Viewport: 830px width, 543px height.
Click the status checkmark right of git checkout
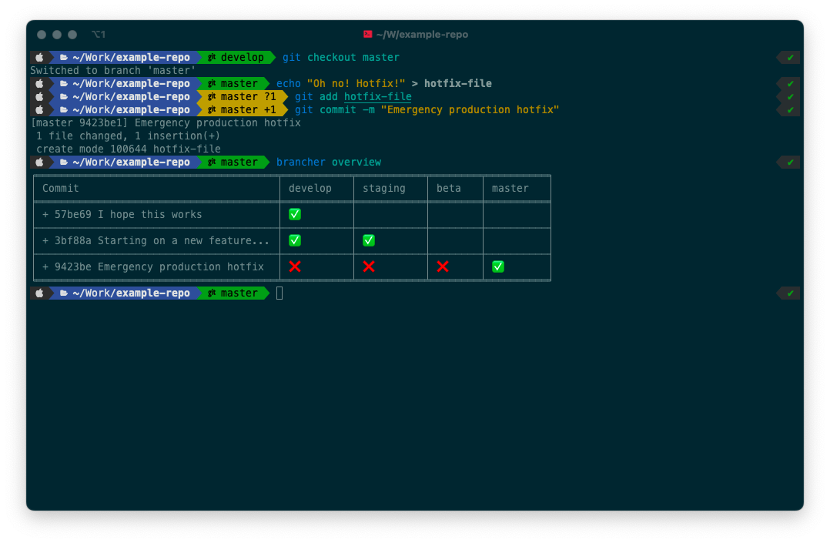[790, 58]
